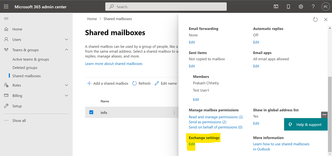Open the app launcher waffle icon

(x=6, y=6)
